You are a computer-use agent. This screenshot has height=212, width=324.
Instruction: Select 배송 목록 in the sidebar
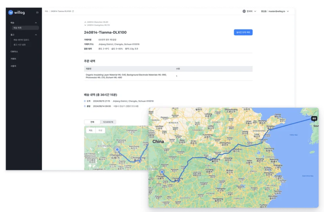tap(25, 28)
